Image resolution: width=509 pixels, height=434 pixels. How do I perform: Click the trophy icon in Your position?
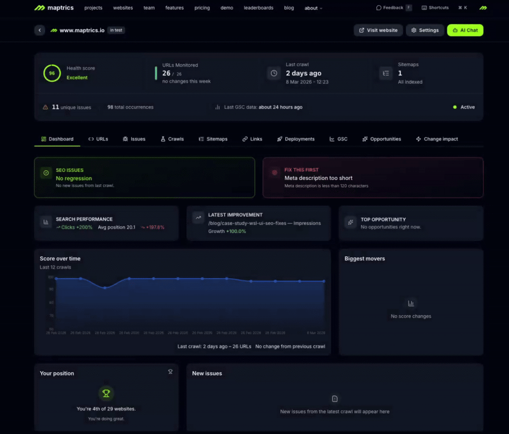click(x=106, y=393)
